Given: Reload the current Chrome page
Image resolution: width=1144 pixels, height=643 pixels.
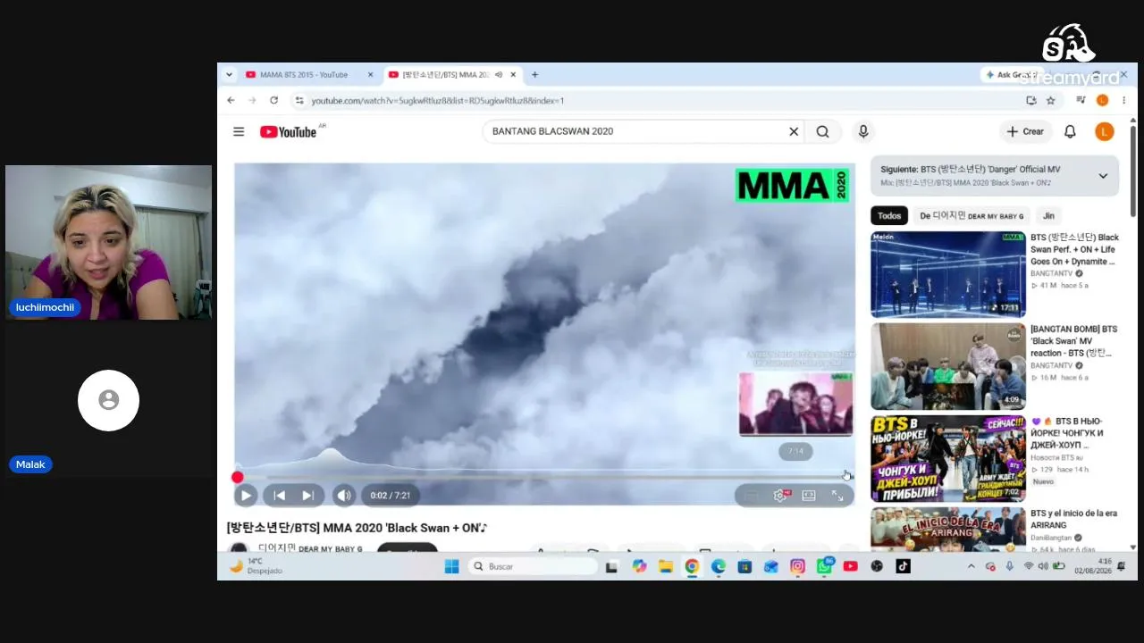Looking at the screenshot, I should point(273,100).
